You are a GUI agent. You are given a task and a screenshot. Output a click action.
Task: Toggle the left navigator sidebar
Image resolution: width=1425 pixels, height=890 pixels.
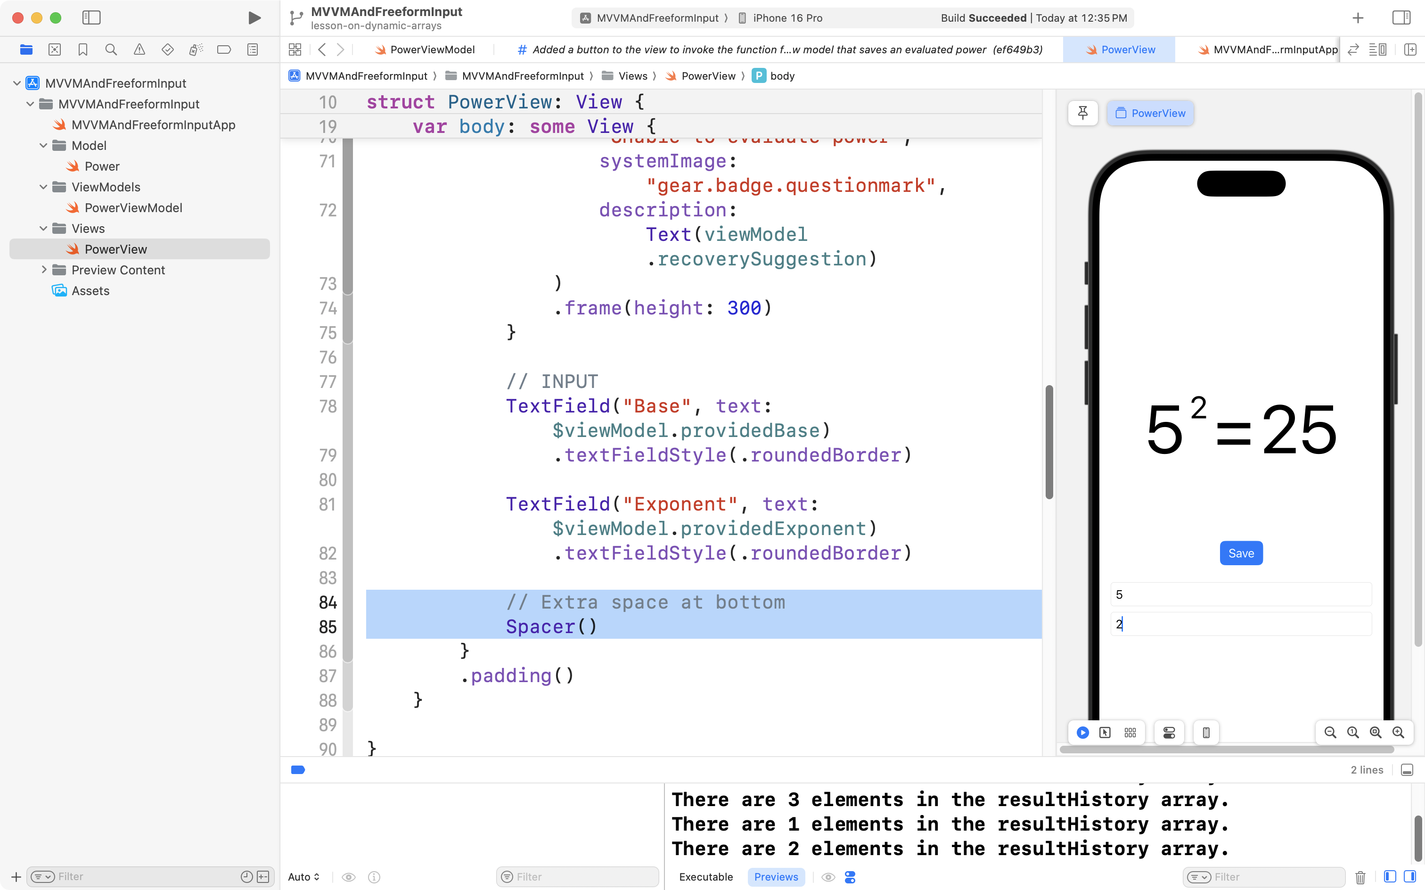pos(91,17)
